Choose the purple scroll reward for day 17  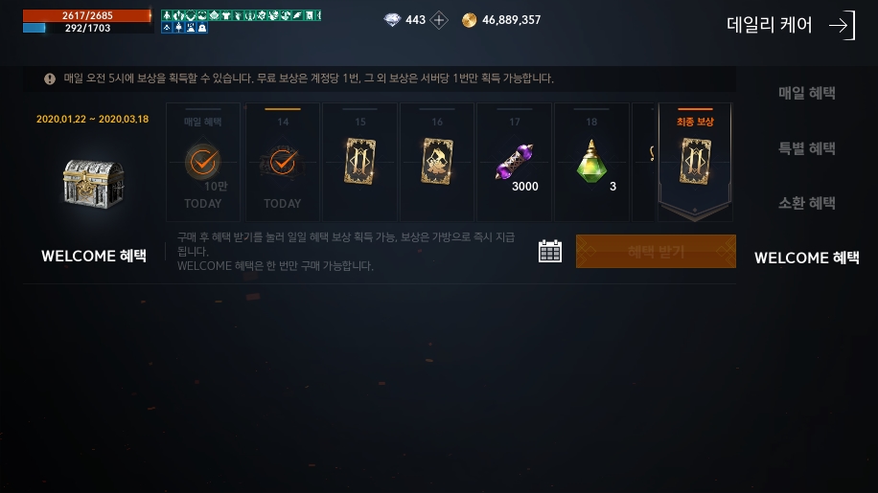[514, 162]
